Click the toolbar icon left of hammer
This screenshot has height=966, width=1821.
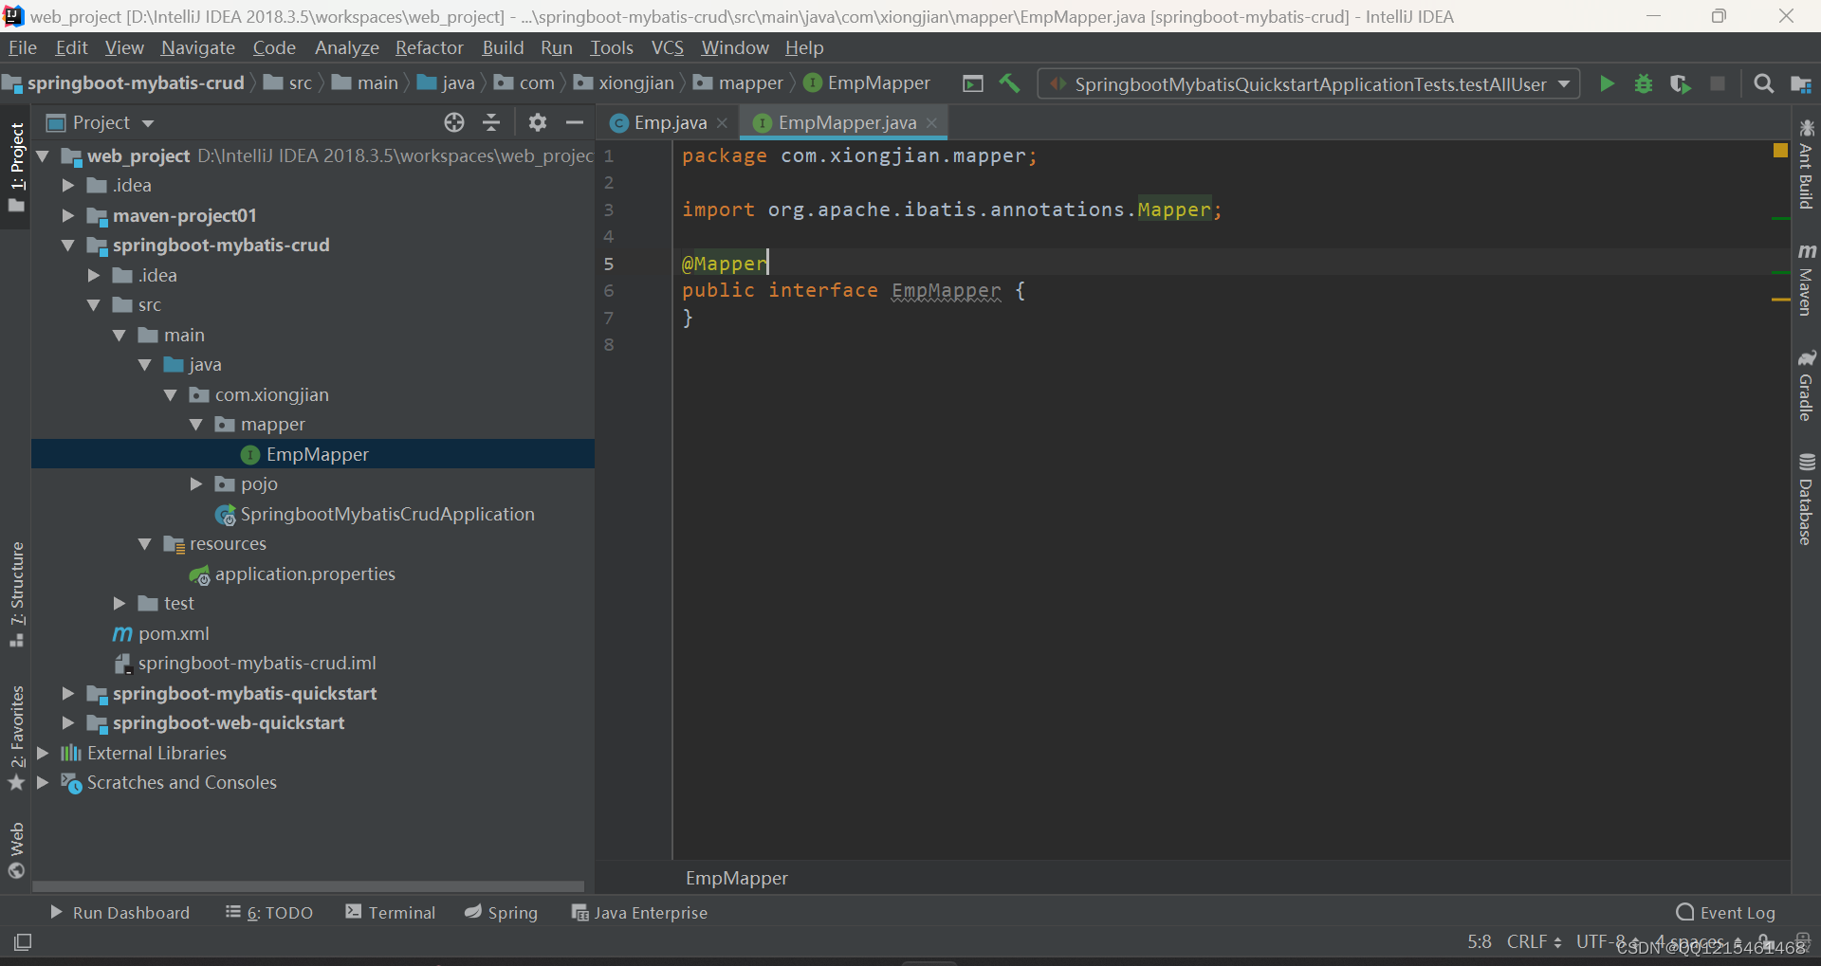pos(973,83)
